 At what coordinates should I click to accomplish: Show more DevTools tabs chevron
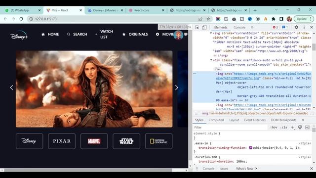tap(252, 28)
